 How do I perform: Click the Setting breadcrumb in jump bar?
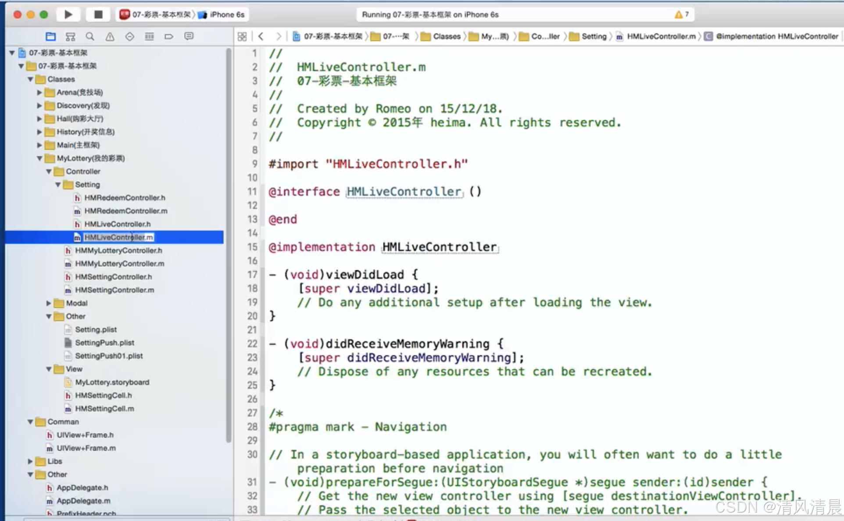point(588,36)
